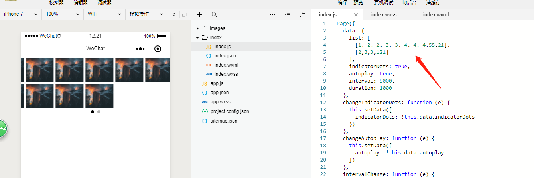The height and width of the screenshot is (178, 534).
Task: Select the first swiper indicator dot
Action: [x=93, y=112]
